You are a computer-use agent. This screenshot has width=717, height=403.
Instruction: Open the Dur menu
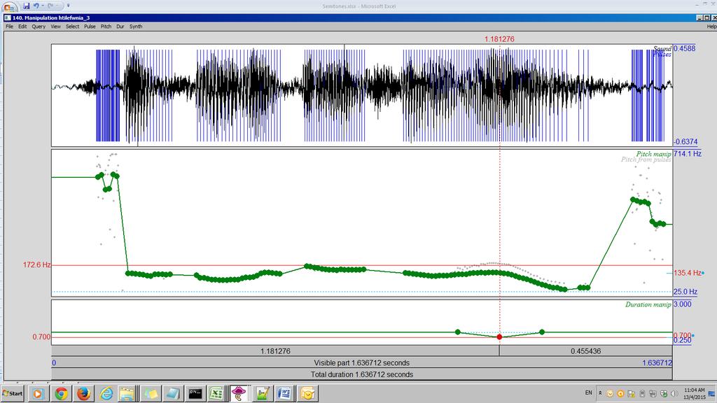coord(120,27)
